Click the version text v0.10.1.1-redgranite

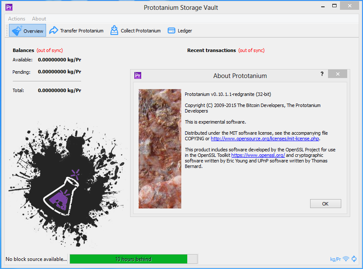(228, 94)
